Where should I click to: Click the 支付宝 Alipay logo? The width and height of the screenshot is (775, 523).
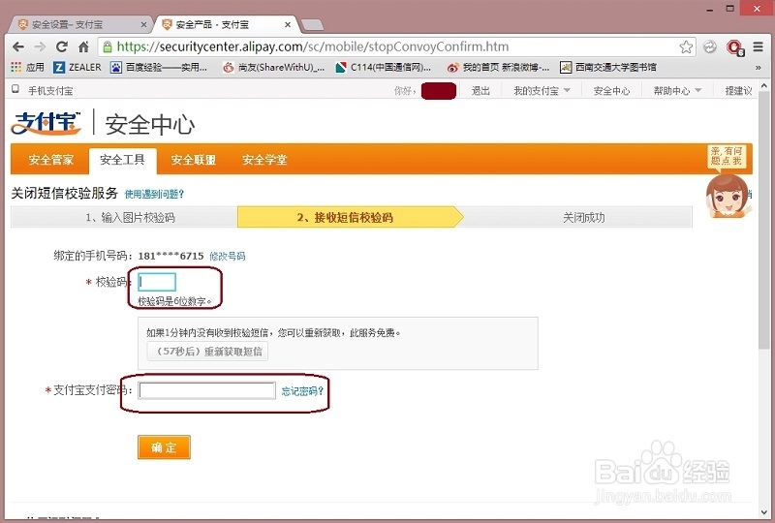click(46, 123)
